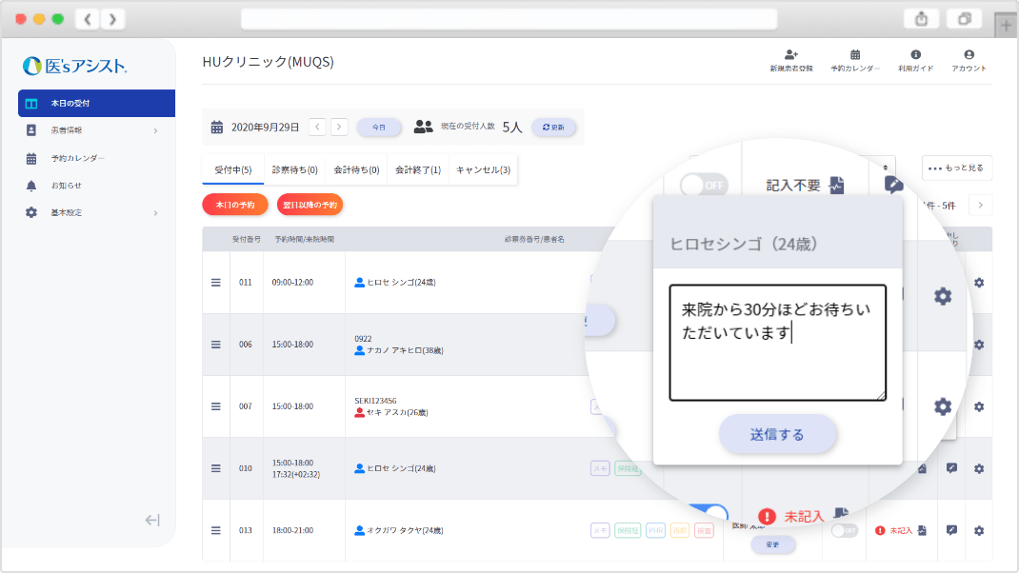Click the お知らせ bell in sidebar
Image resolution: width=1019 pixels, height=573 pixels.
pos(31,186)
